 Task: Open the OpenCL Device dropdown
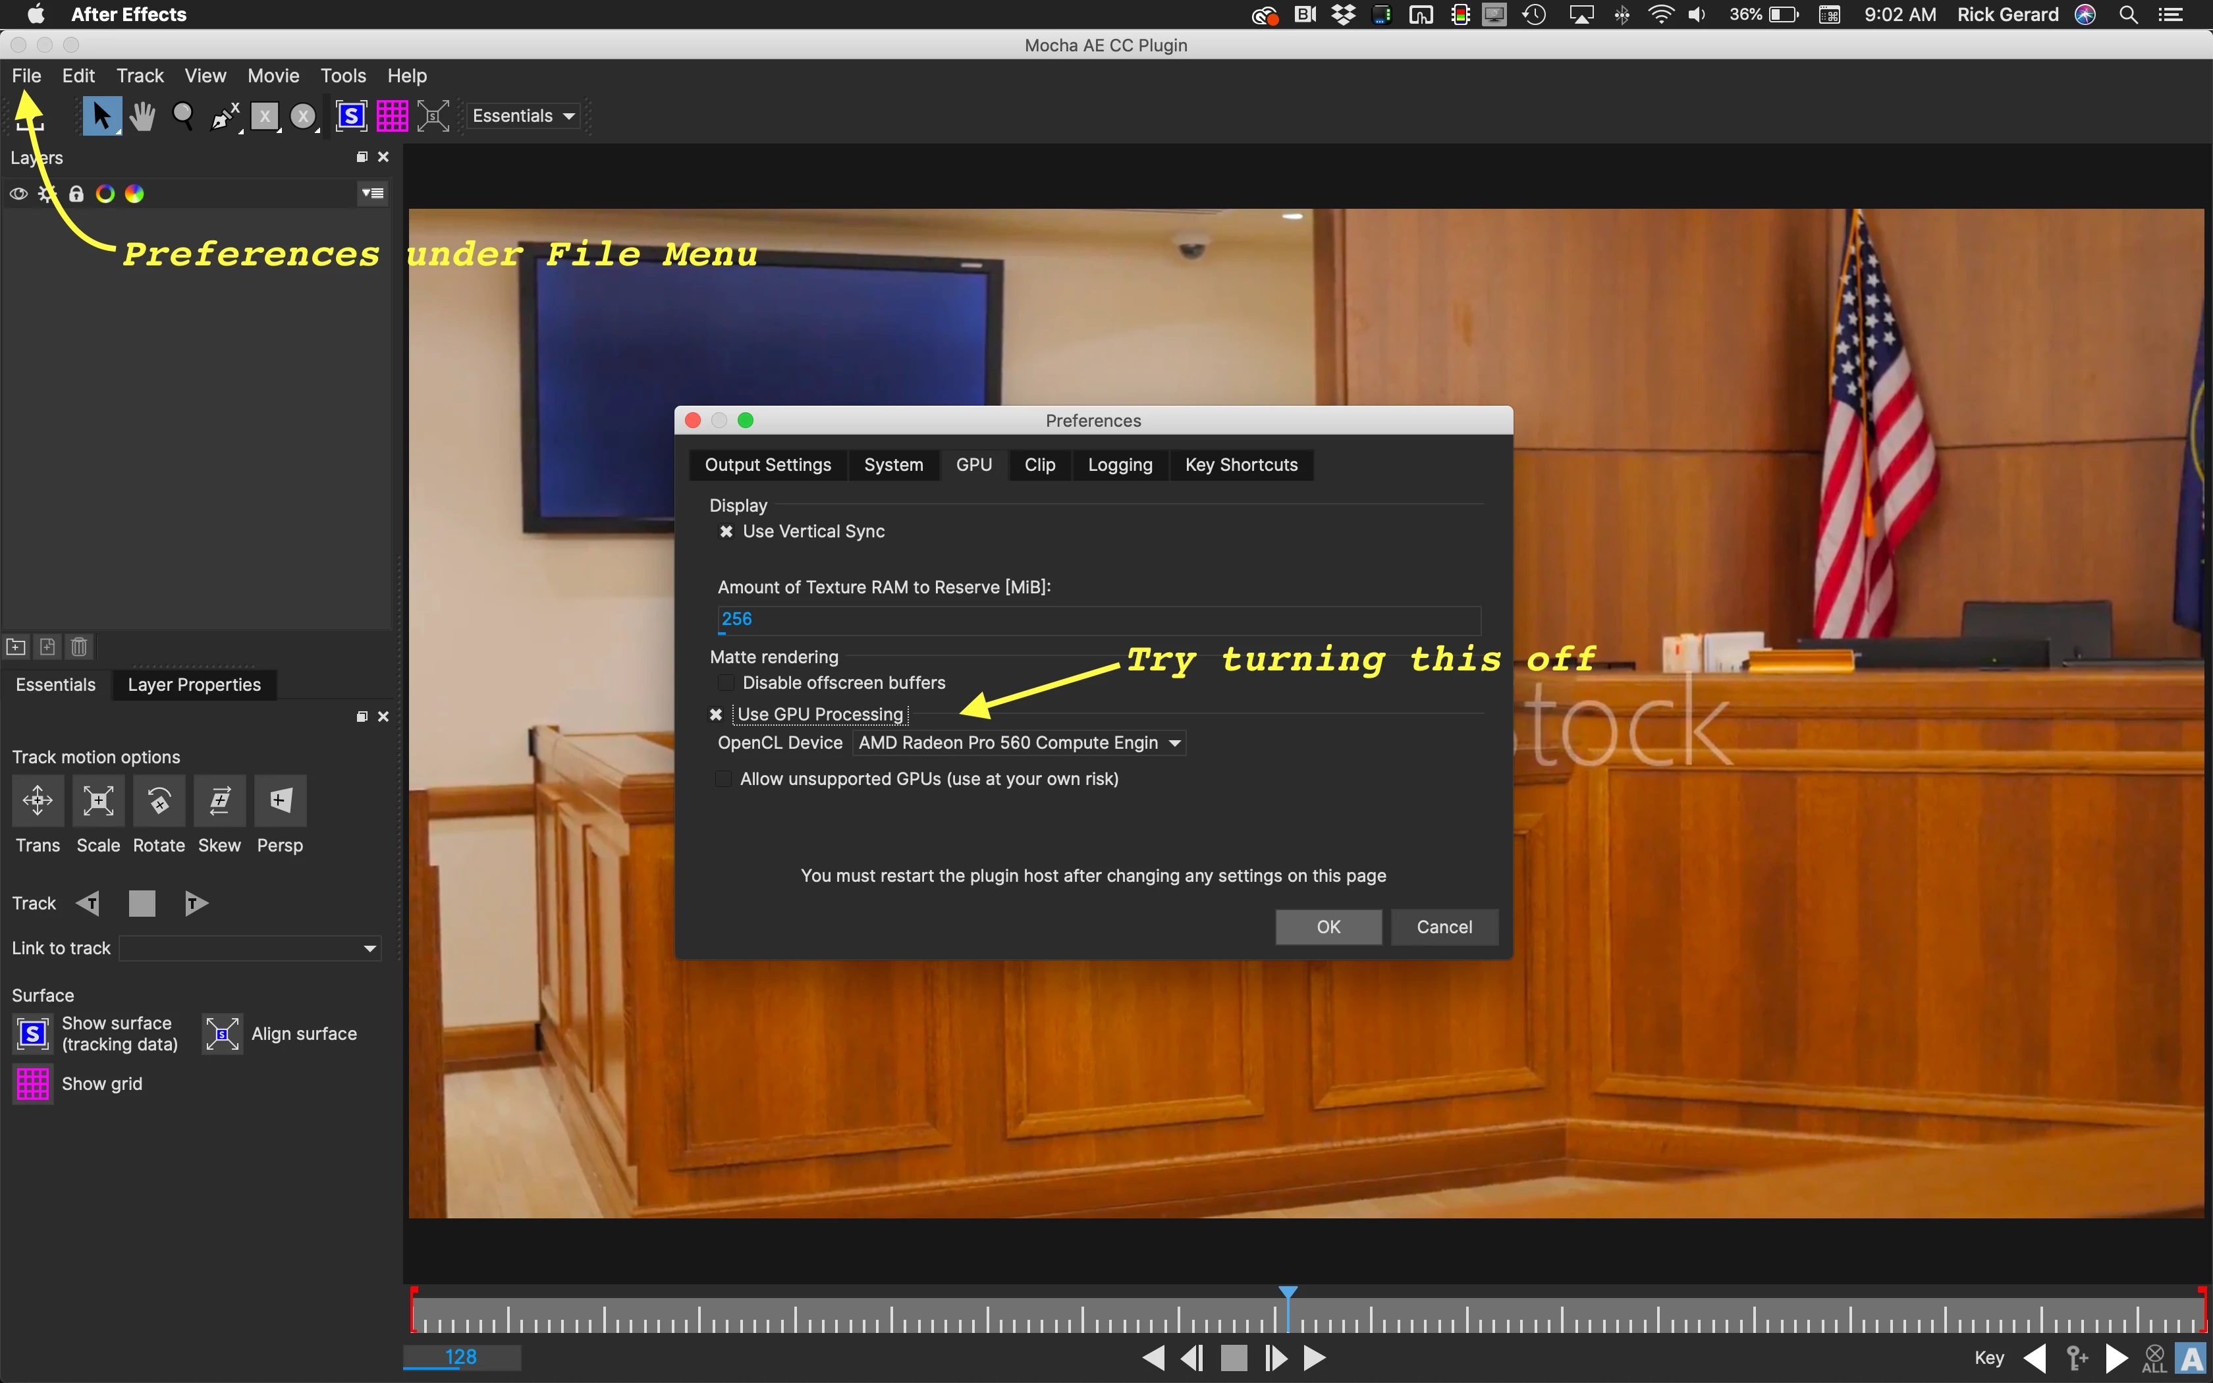click(x=1019, y=743)
